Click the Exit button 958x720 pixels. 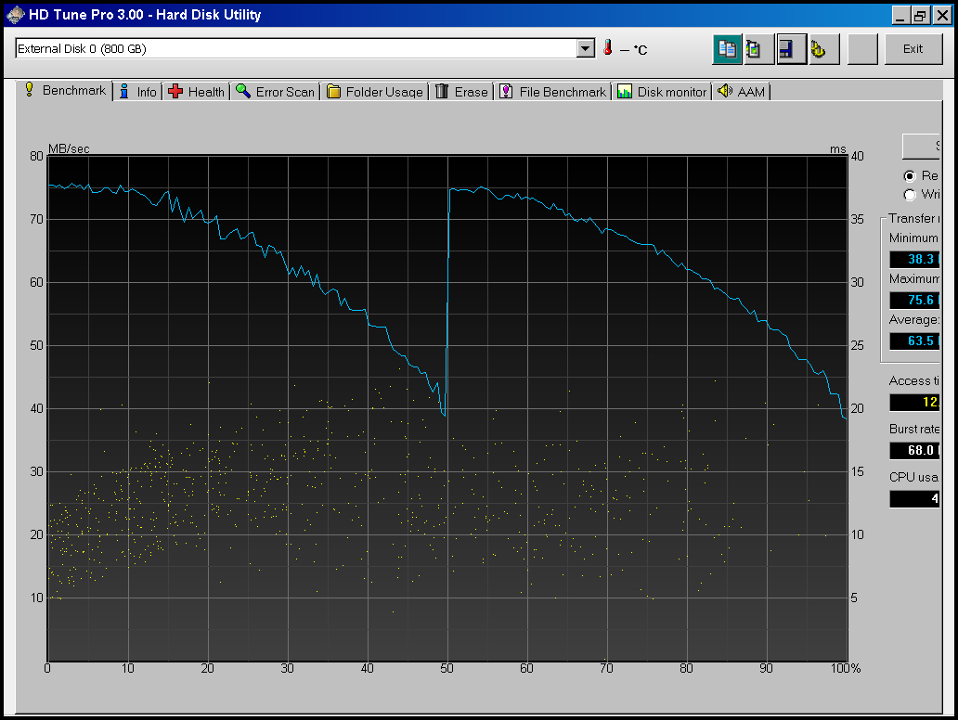pyautogui.click(x=913, y=49)
